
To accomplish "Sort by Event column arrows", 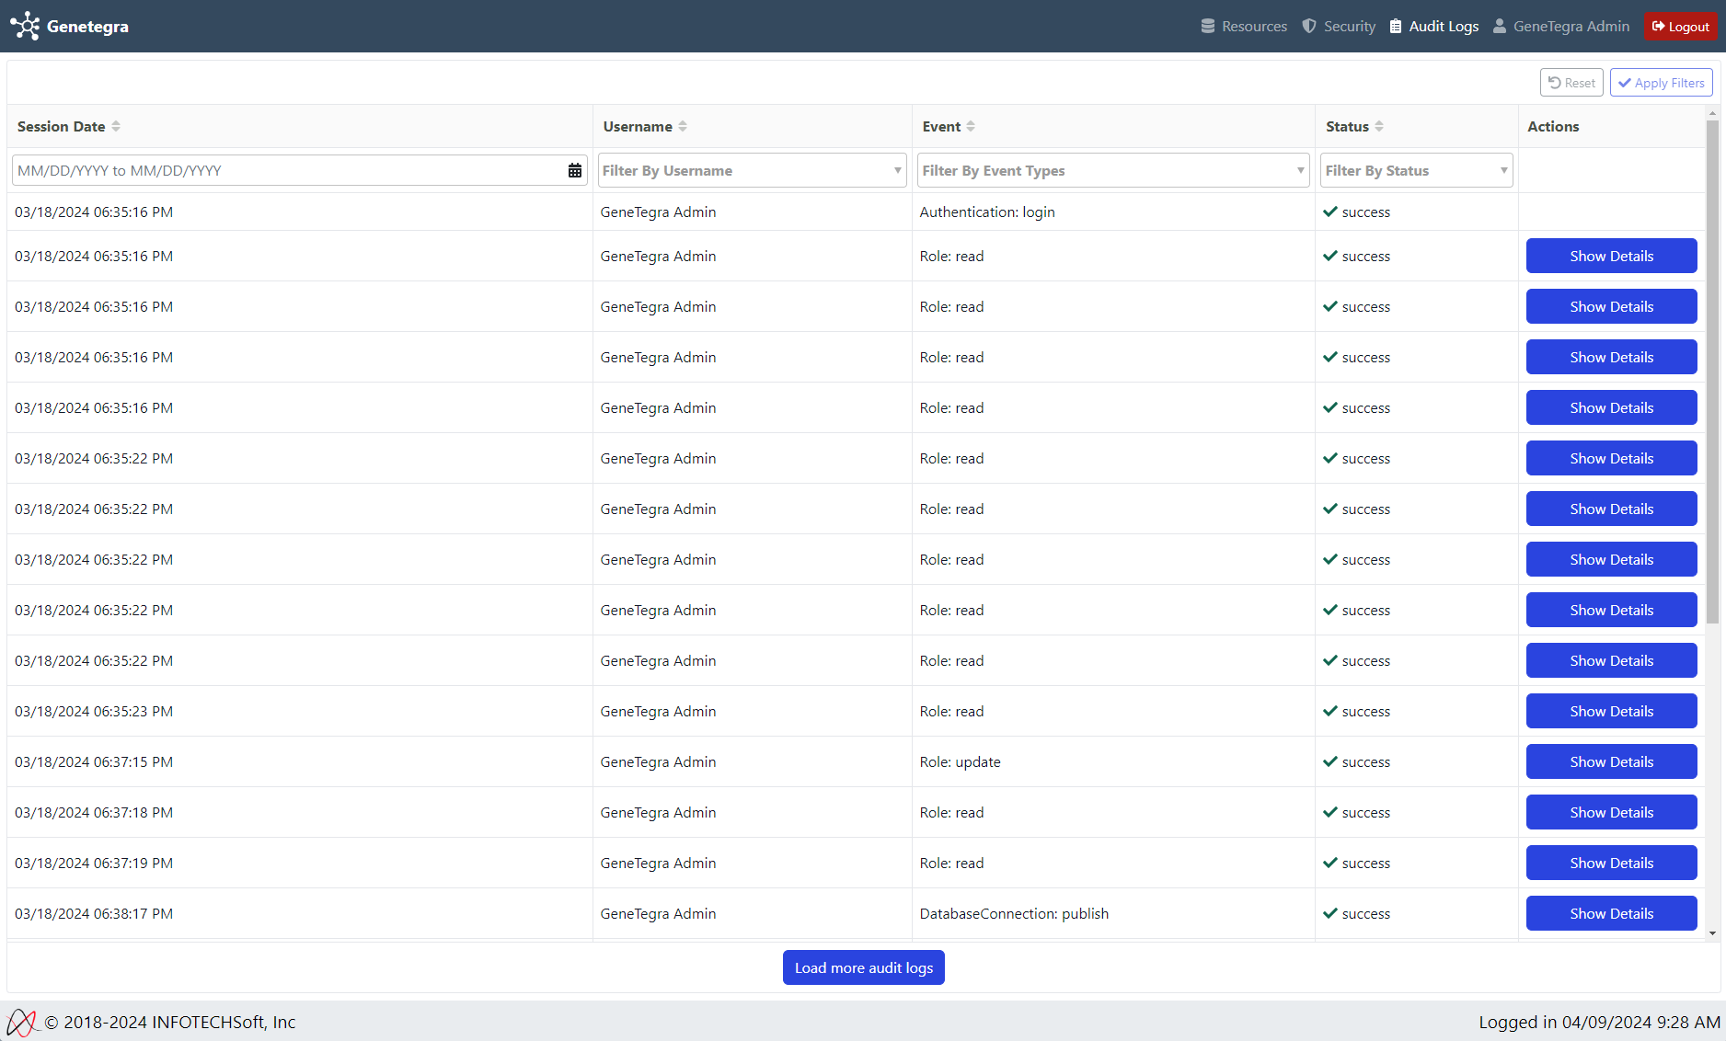I will (x=971, y=127).
